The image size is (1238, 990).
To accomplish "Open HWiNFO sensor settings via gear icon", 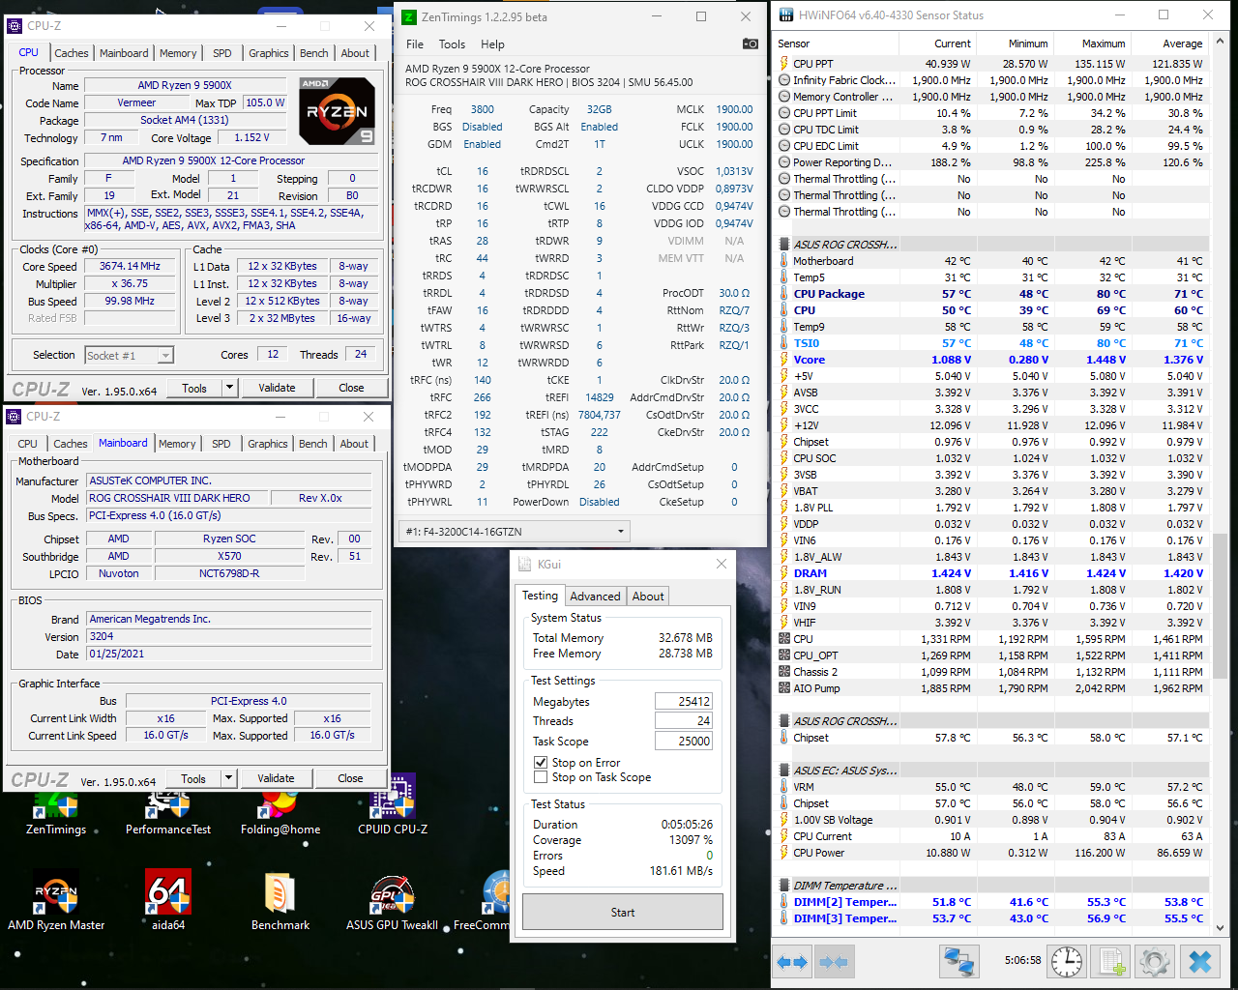I will click(1154, 961).
